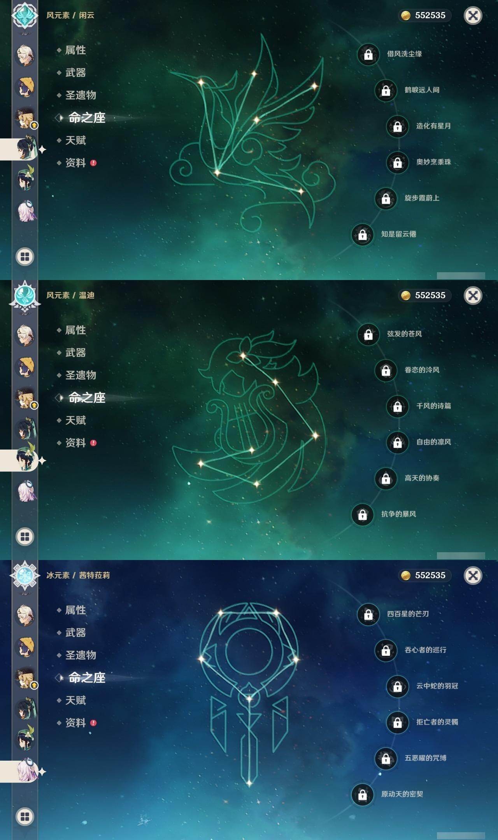Screen dimensions: 498x840
Task: Open the character grid icon on 温迪 screen
Action: pos(25,537)
